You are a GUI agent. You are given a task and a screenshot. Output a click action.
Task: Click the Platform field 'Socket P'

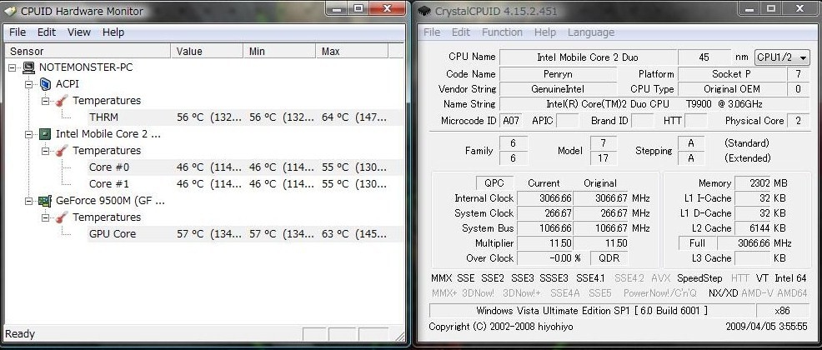click(x=731, y=74)
